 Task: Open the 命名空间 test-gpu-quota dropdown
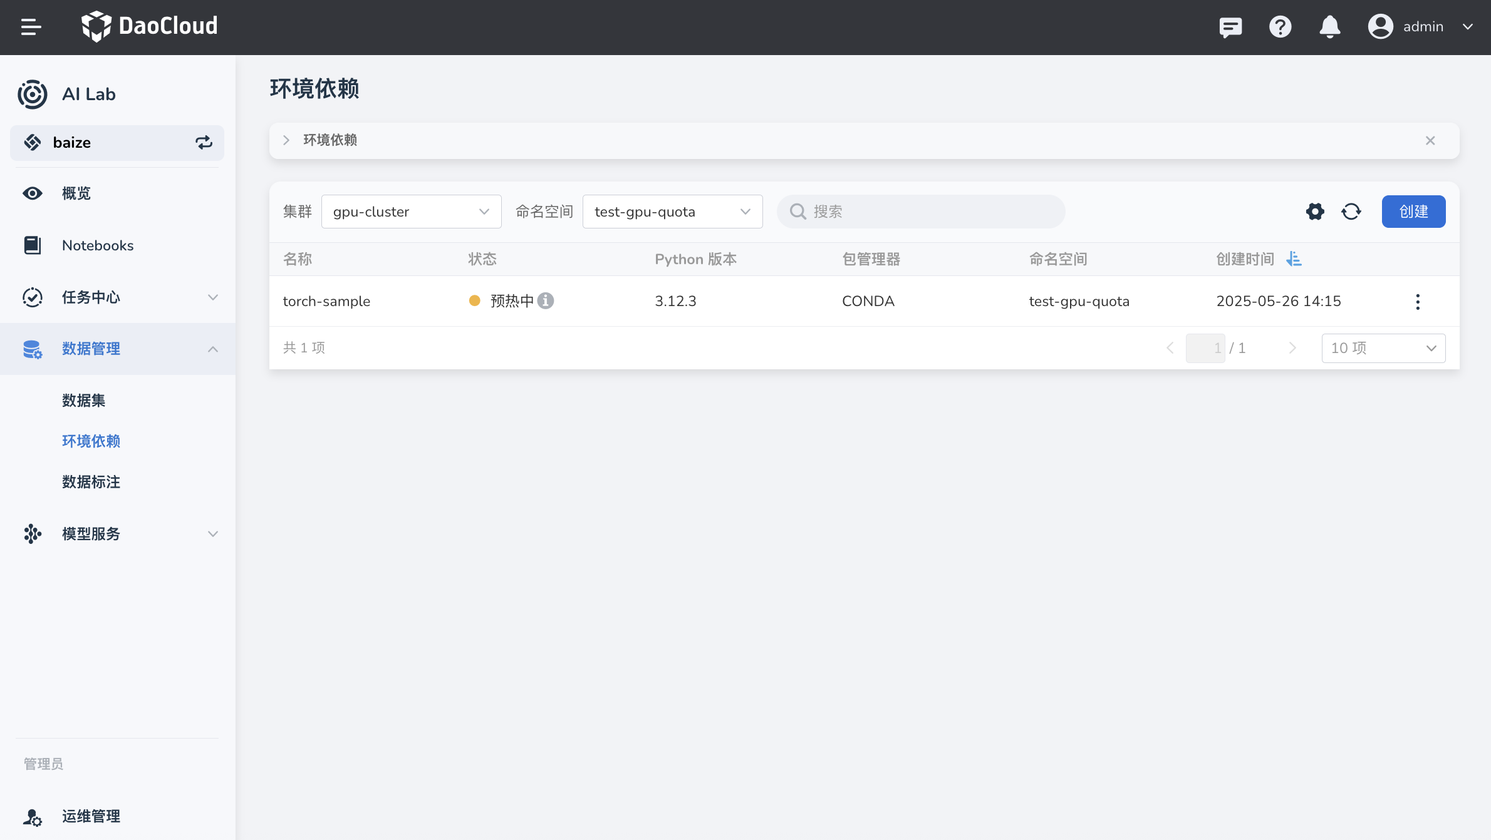[x=672, y=212]
